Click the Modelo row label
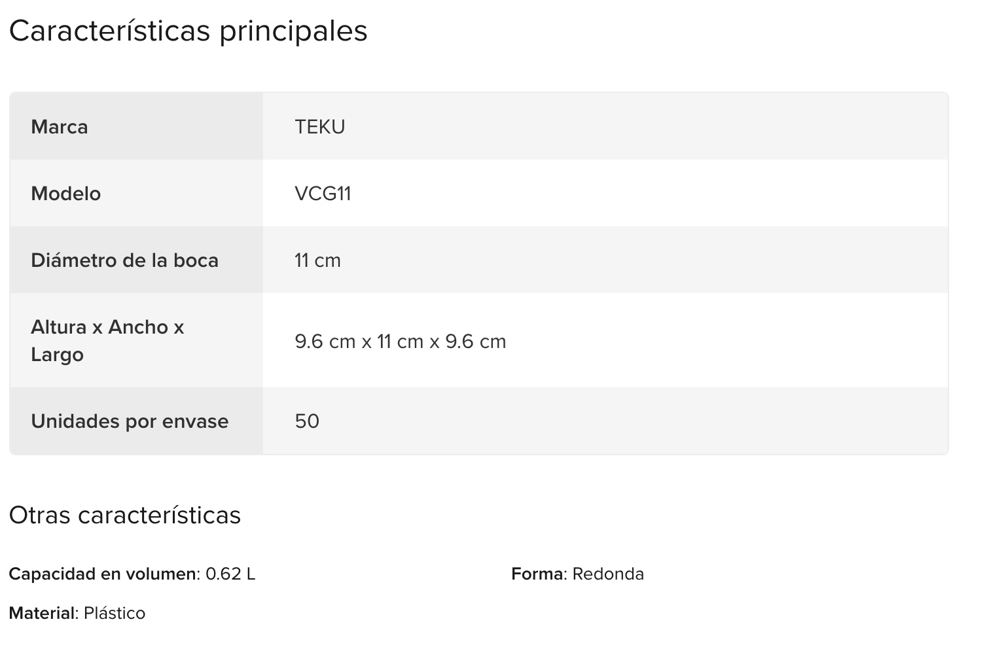Image resolution: width=987 pixels, height=645 pixels. click(x=66, y=194)
